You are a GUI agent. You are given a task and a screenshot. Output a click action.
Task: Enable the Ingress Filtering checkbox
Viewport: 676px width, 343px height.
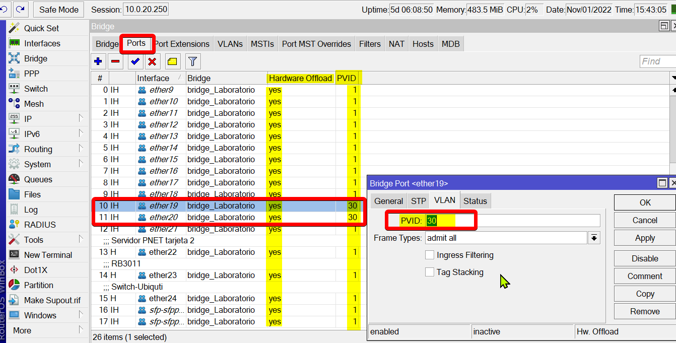point(430,255)
